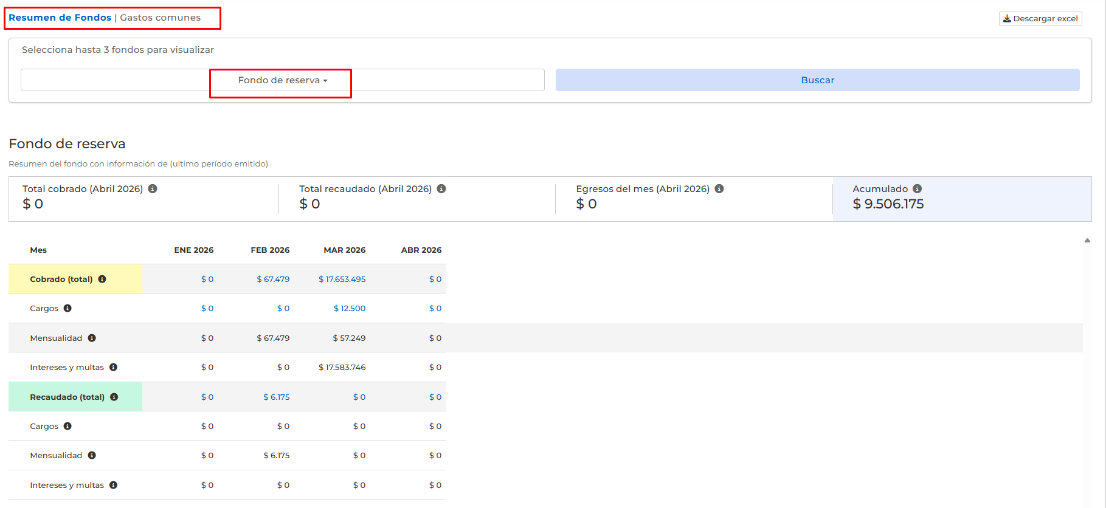Open the Gastos comunes tab
Screen dimensions: 1106x508
161,18
